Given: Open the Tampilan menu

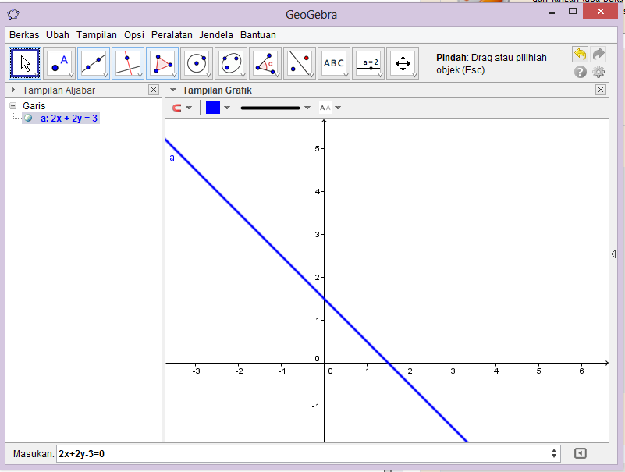Looking at the screenshot, I should click(x=97, y=35).
